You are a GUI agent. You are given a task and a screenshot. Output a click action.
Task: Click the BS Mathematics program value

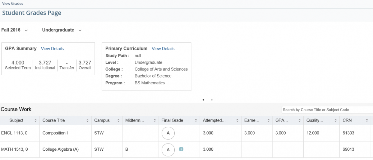(x=150, y=83)
